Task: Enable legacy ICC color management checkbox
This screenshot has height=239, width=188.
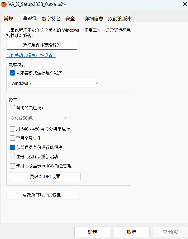Action: click(12, 166)
